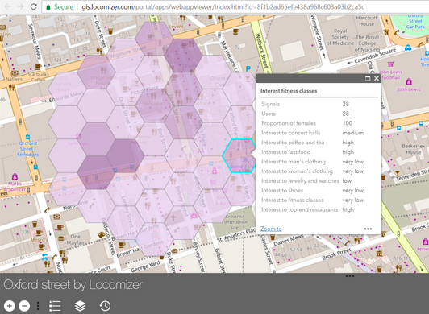Viewport: 429px width, 314px height.
Task: Click the Marks & Spencer shop icon
Action: [x=15, y=176]
